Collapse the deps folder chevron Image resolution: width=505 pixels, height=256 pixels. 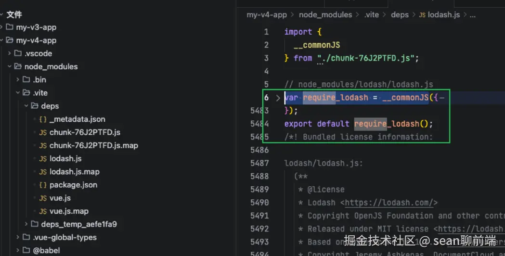[26, 105]
